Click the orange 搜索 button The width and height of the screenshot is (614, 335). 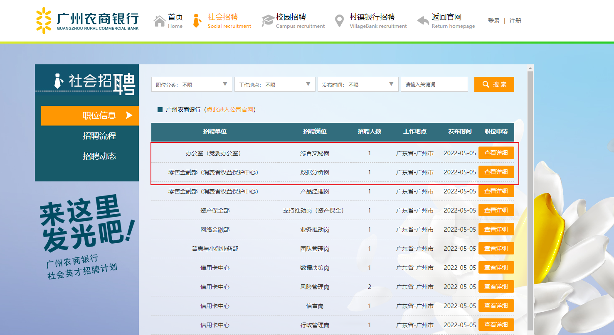pos(494,84)
